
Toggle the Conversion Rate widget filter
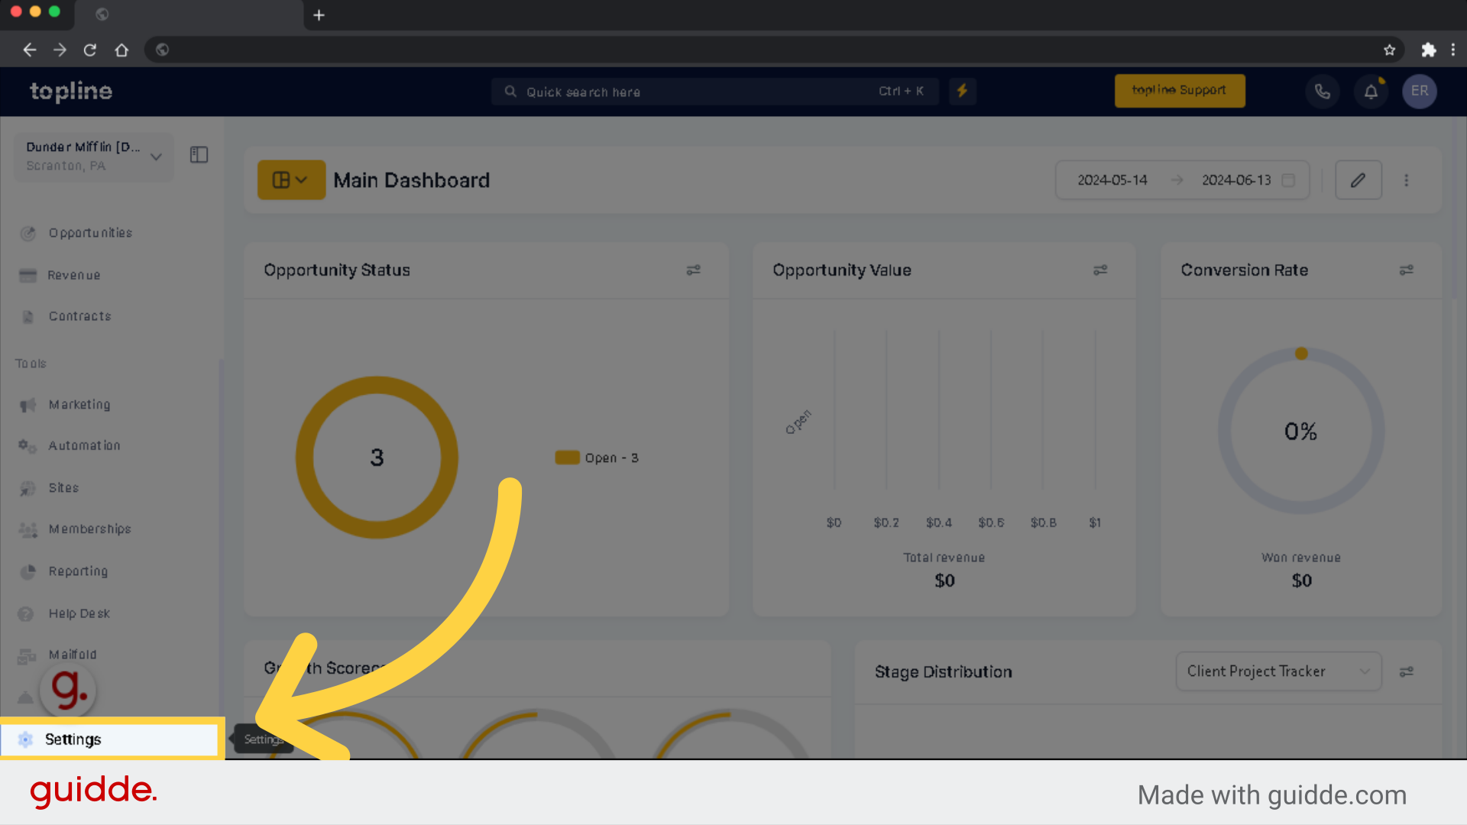(x=1407, y=270)
